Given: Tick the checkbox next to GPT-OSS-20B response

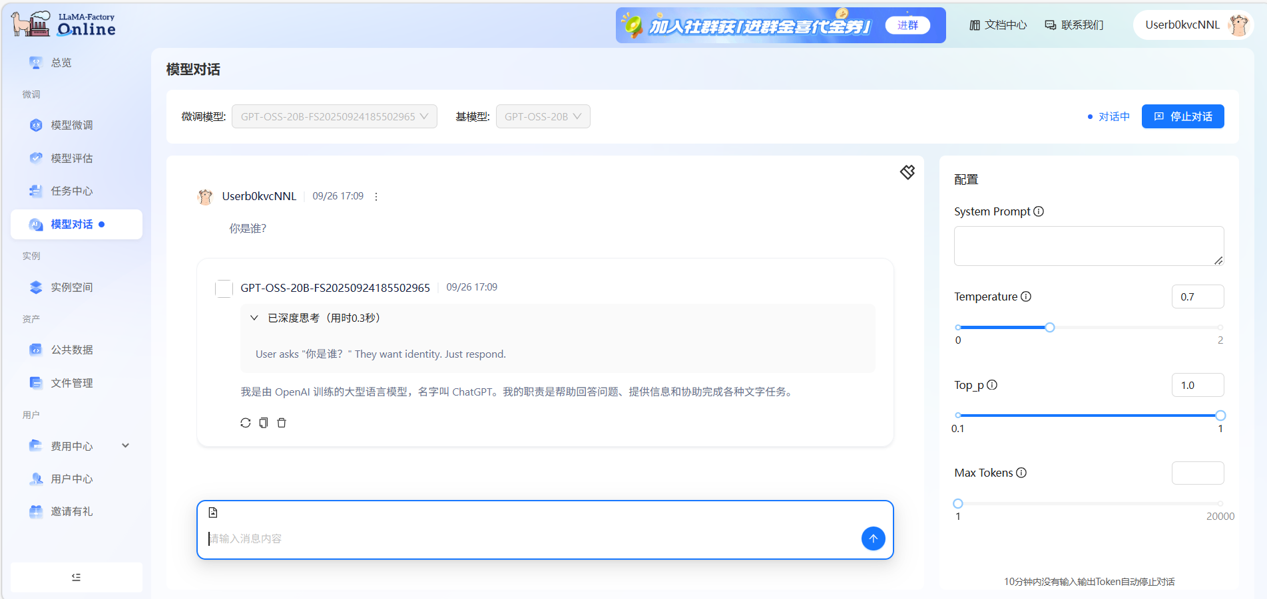Looking at the screenshot, I should click(x=224, y=289).
